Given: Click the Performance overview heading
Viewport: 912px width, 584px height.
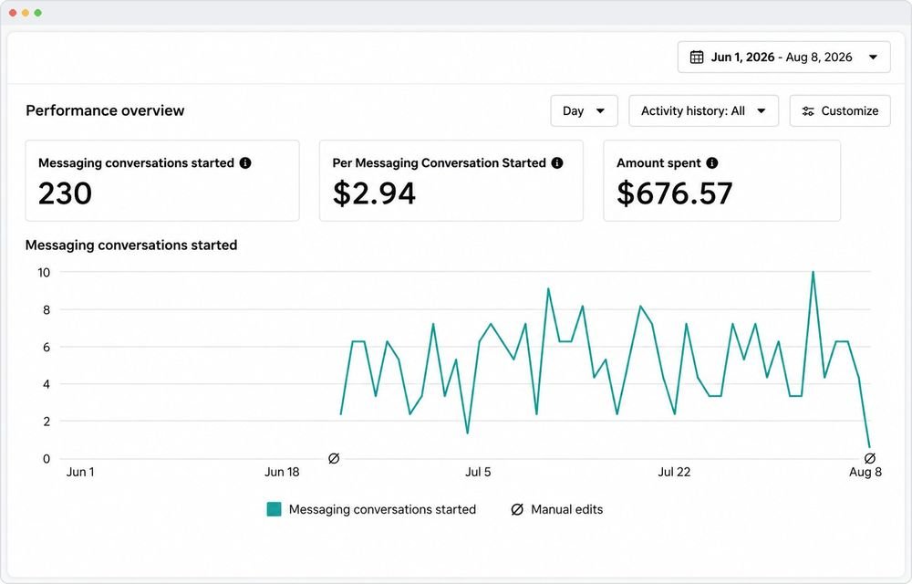Looking at the screenshot, I should pos(105,110).
